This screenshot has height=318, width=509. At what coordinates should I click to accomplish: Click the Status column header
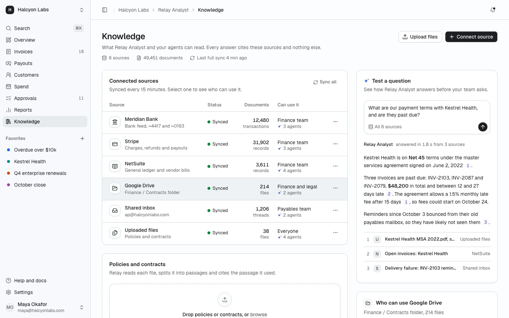pos(215,105)
